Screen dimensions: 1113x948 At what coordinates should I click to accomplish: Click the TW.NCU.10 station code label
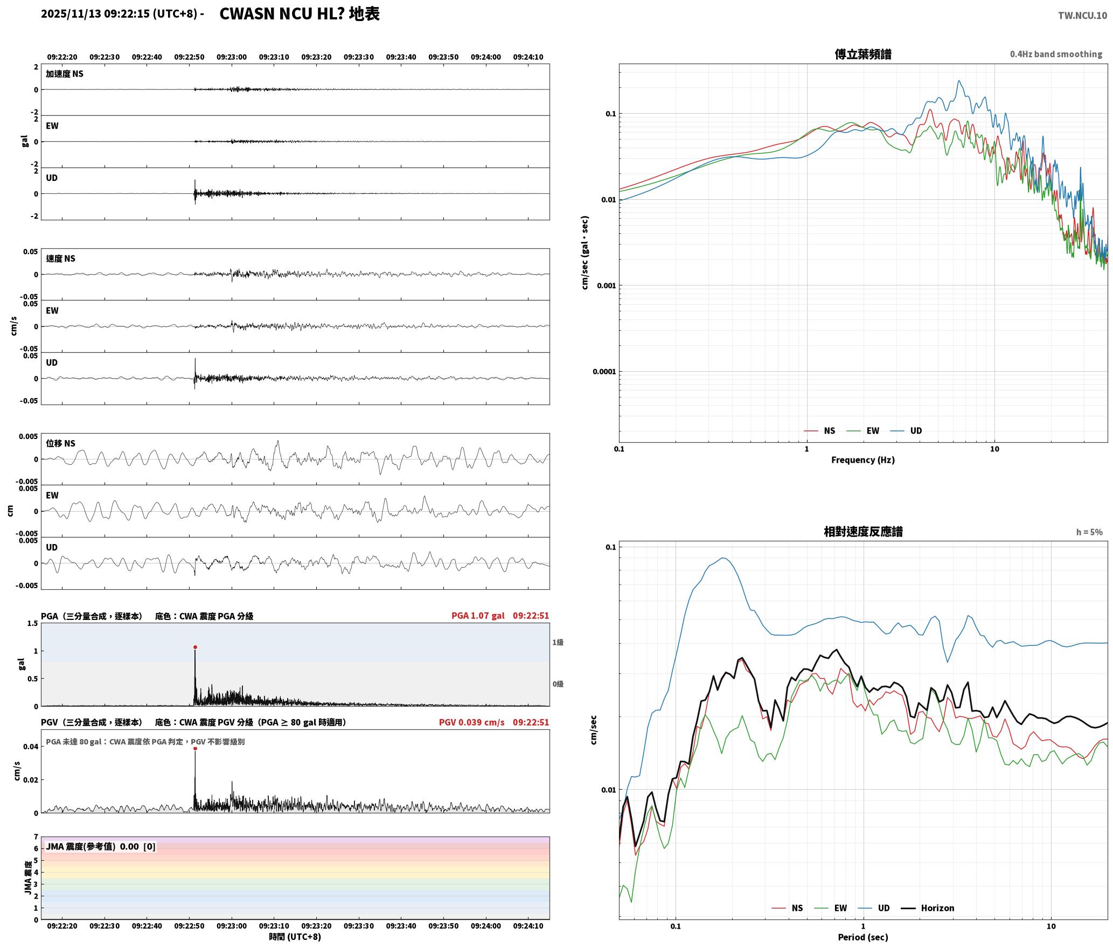[1082, 15]
